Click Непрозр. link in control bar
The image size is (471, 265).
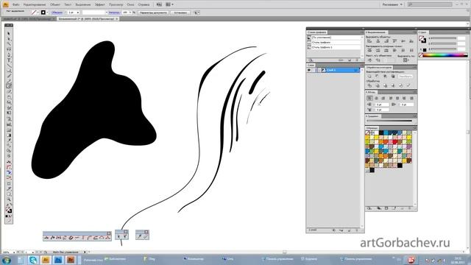click(114, 13)
